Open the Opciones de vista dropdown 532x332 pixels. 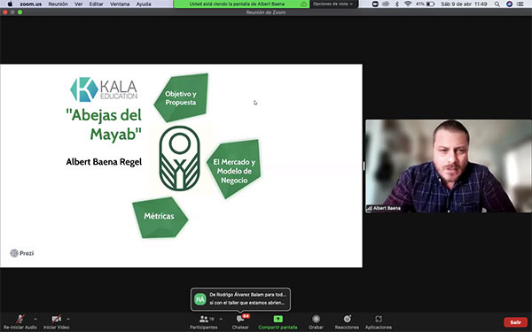coord(333,4)
